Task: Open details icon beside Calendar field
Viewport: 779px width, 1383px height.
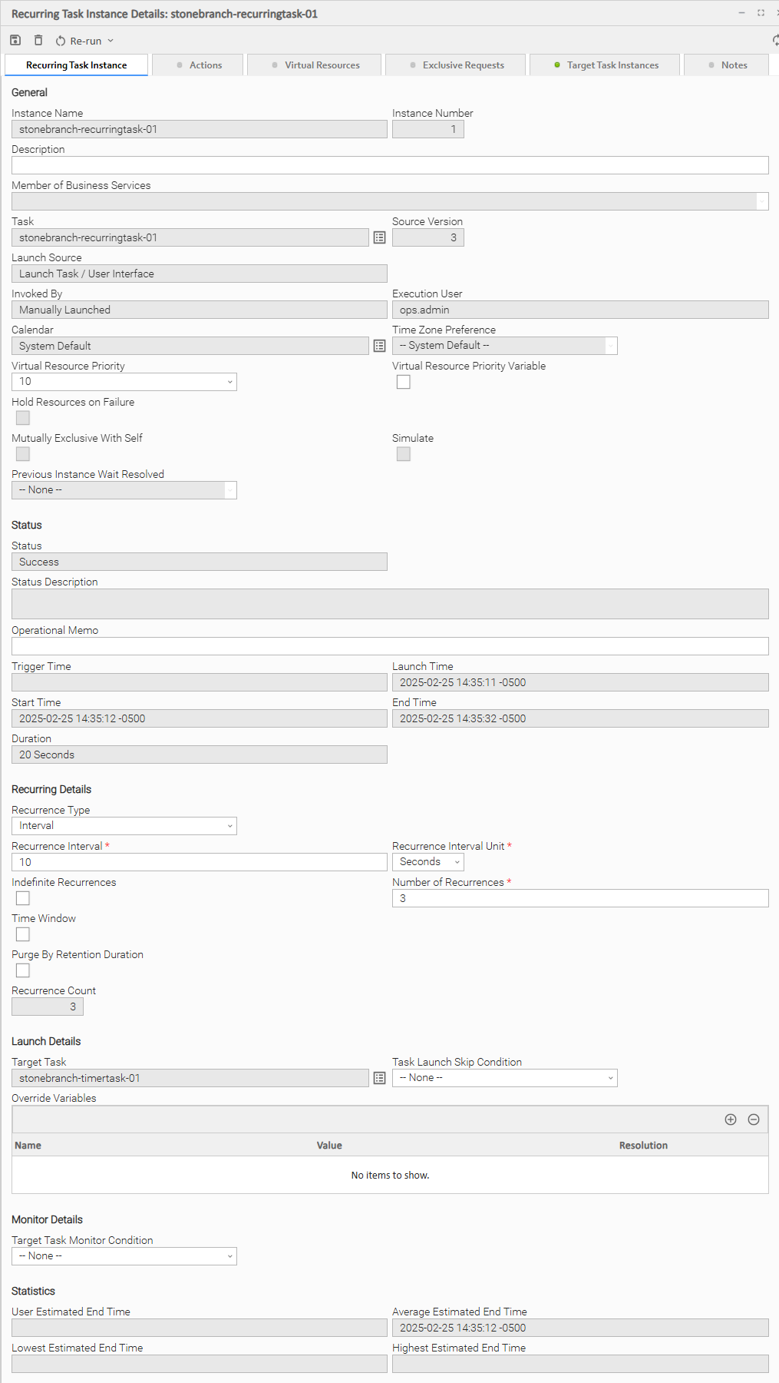Action: 379,347
